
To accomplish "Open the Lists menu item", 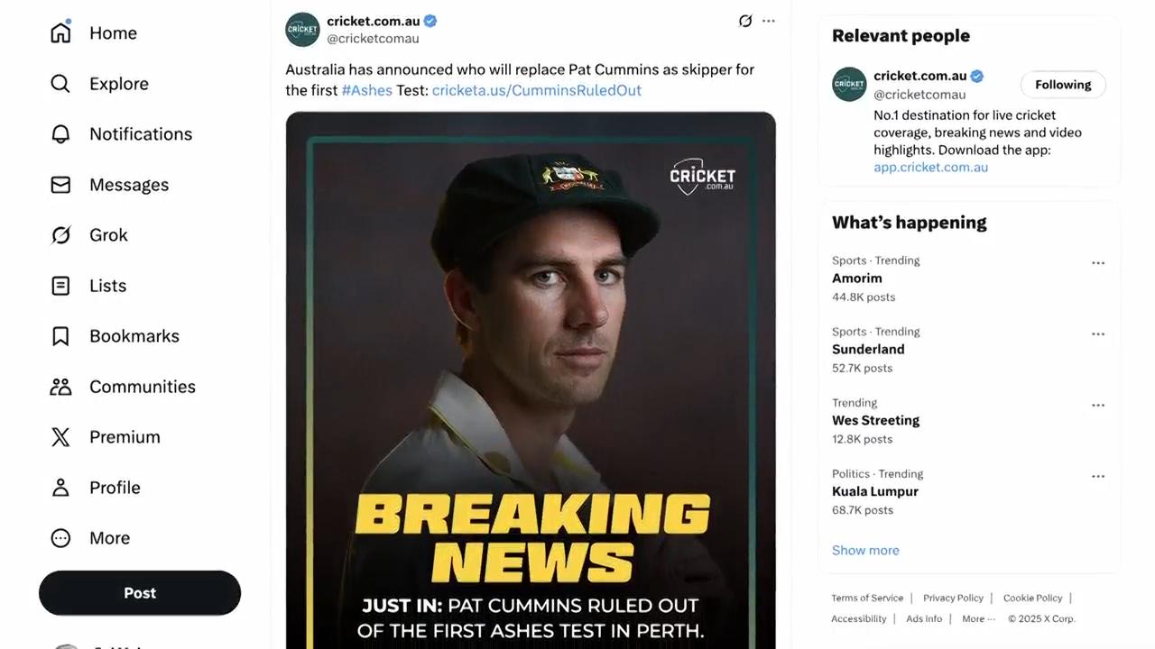I will point(107,286).
